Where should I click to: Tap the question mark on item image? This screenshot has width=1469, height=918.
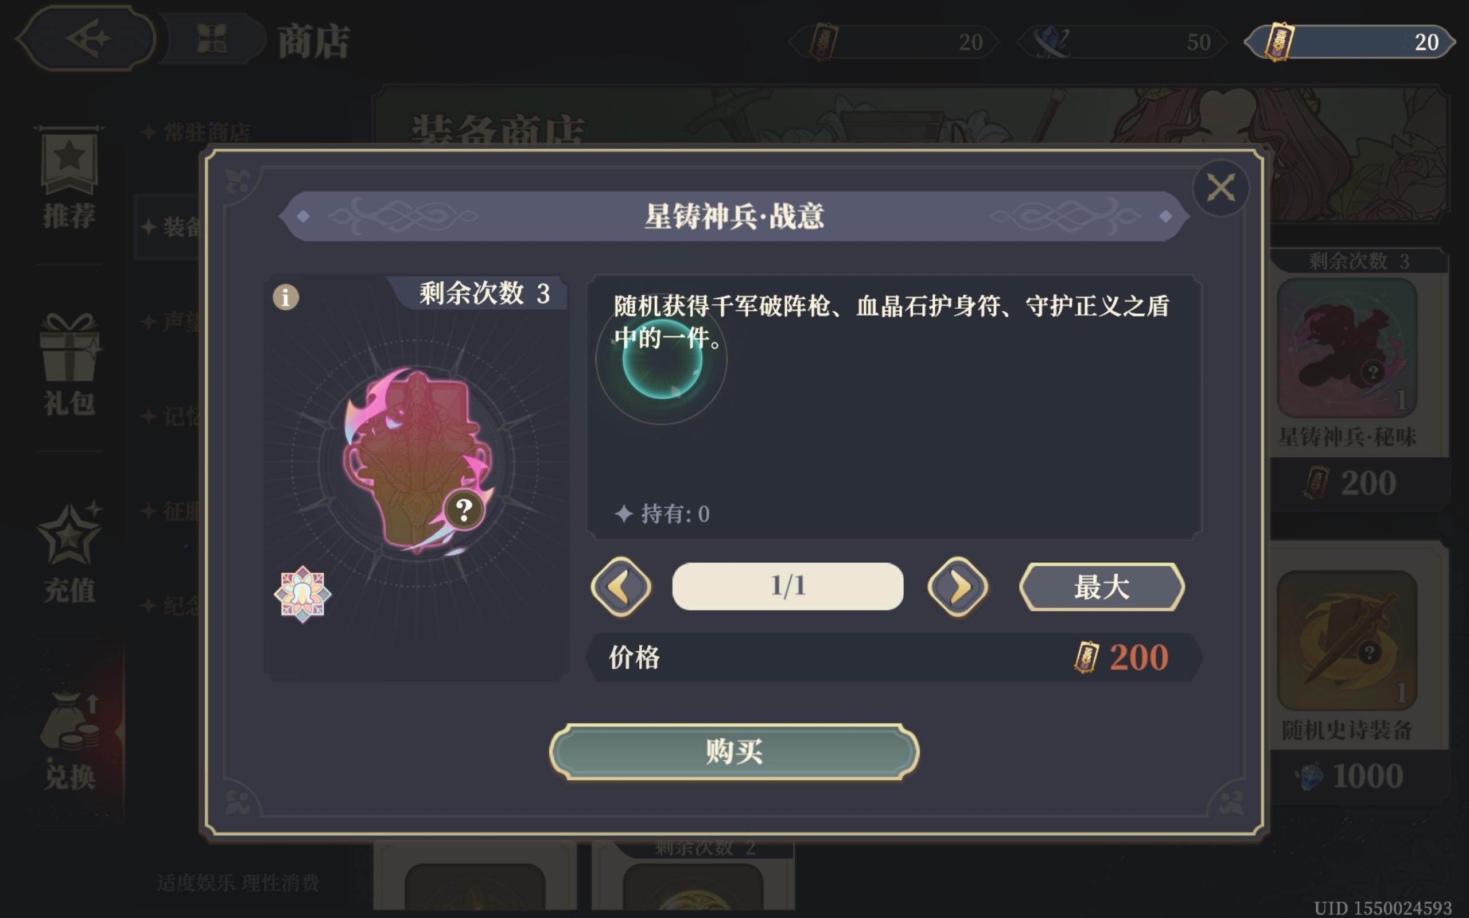pyautogui.click(x=464, y=509)
